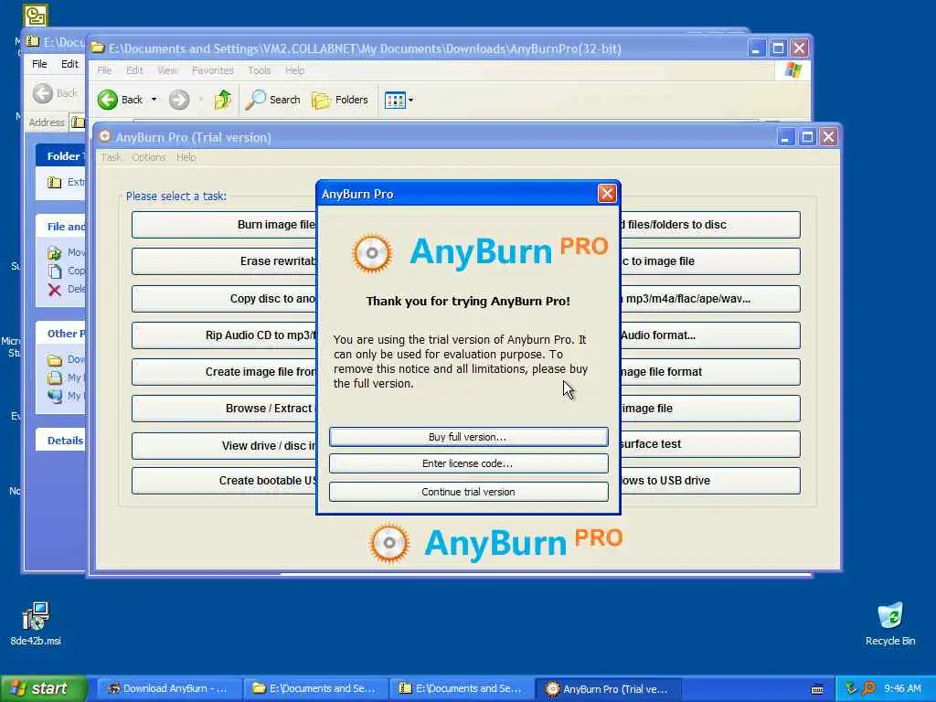Open File menu in AnyBurnPro Explorer window

[104, 70]
